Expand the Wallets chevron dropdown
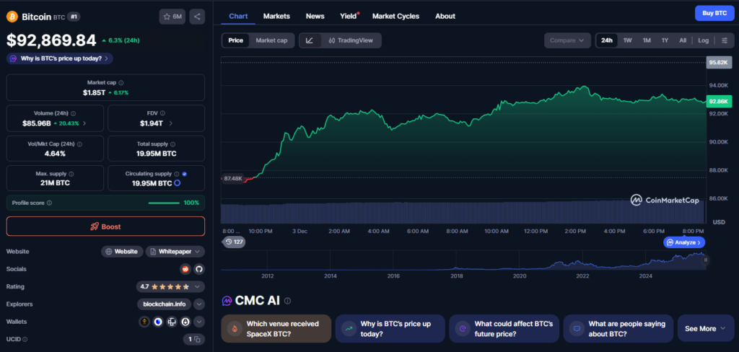739x352 pixels. [199, 322]
